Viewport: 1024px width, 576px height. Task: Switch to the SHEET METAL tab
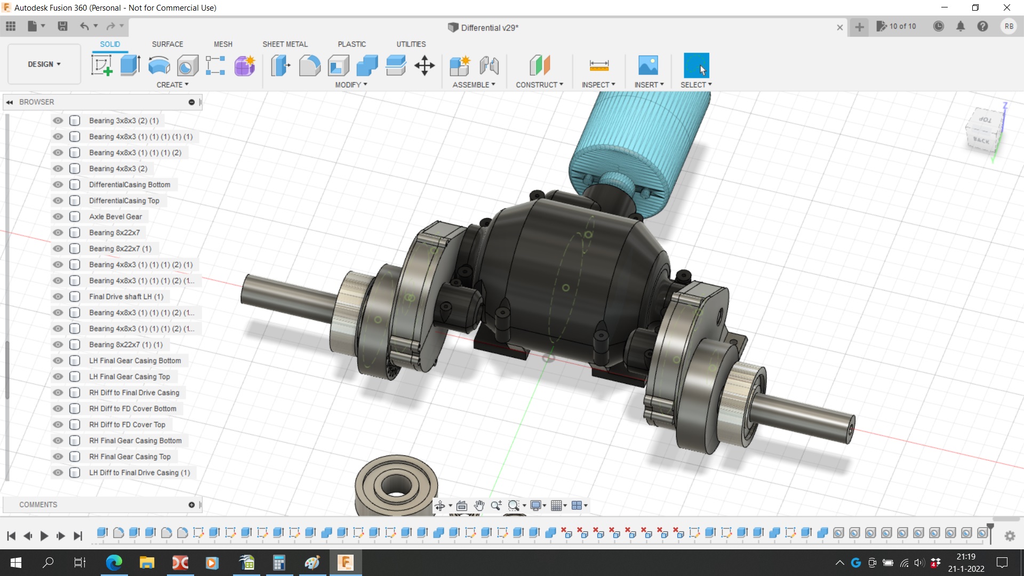[285, 44]
